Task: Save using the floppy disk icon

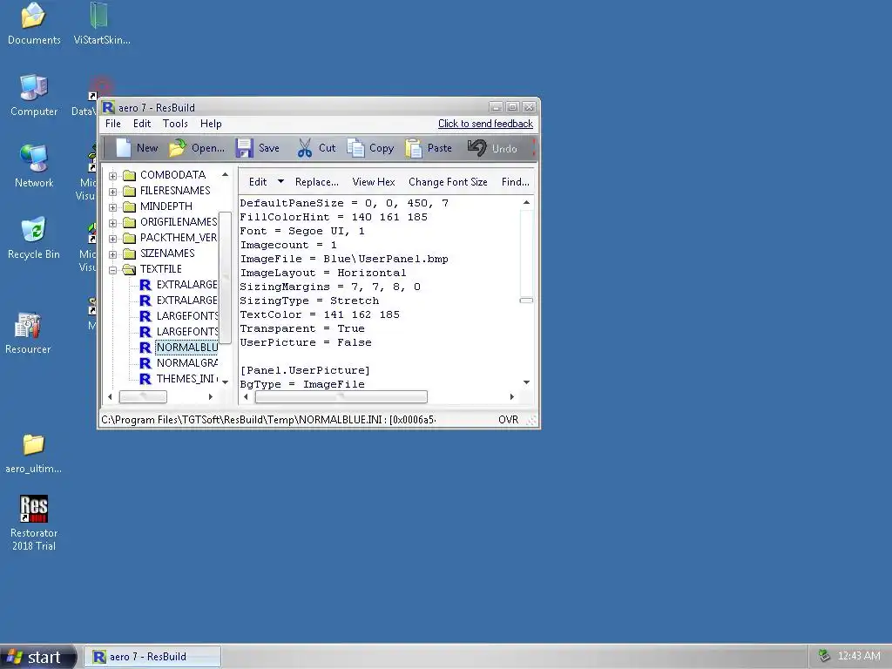Action: [x=244, y=148]
